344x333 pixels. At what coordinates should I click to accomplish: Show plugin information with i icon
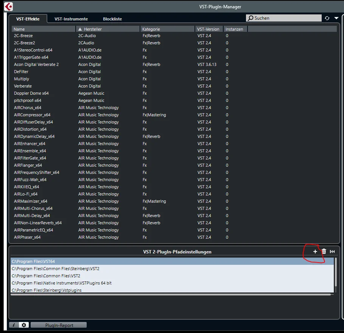tap(14, 325)
